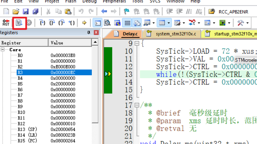Click Registers list scroll up arrow

tap(95, 42)
